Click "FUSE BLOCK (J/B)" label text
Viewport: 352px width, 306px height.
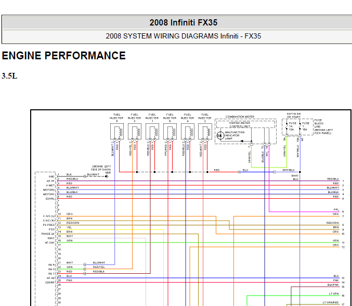point(319,123)
